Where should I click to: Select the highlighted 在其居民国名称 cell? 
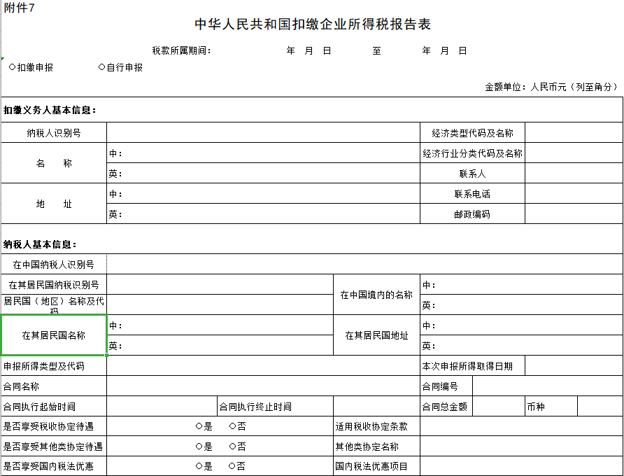54,335
